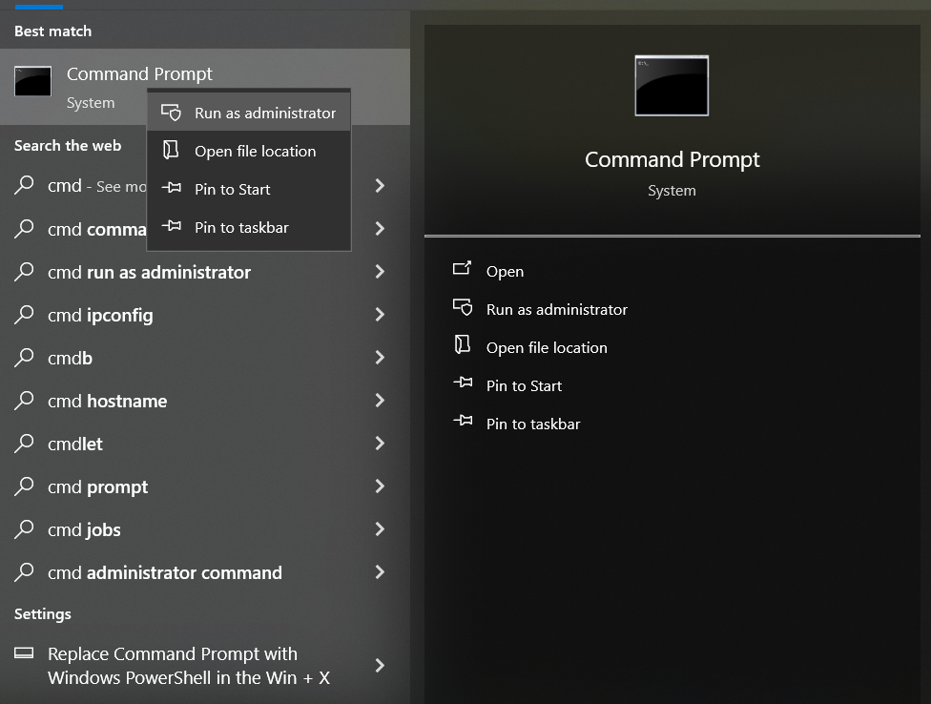Click the 'Command Prompt' title in preview pane

[x=672, y=159]
